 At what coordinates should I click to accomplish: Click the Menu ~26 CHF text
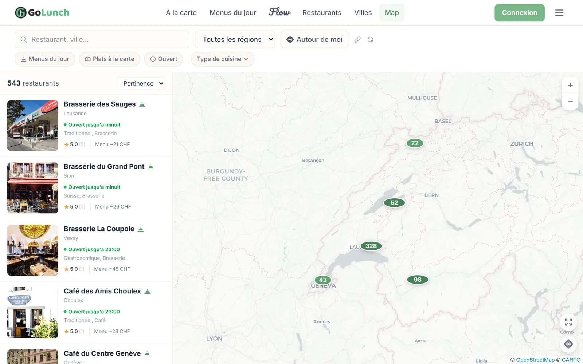[x=113, y=207]
